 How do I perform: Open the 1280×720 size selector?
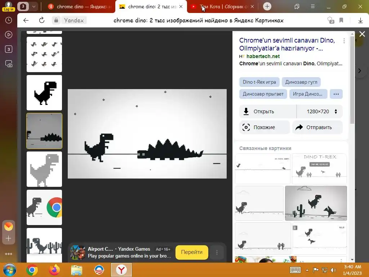point(320,112)
